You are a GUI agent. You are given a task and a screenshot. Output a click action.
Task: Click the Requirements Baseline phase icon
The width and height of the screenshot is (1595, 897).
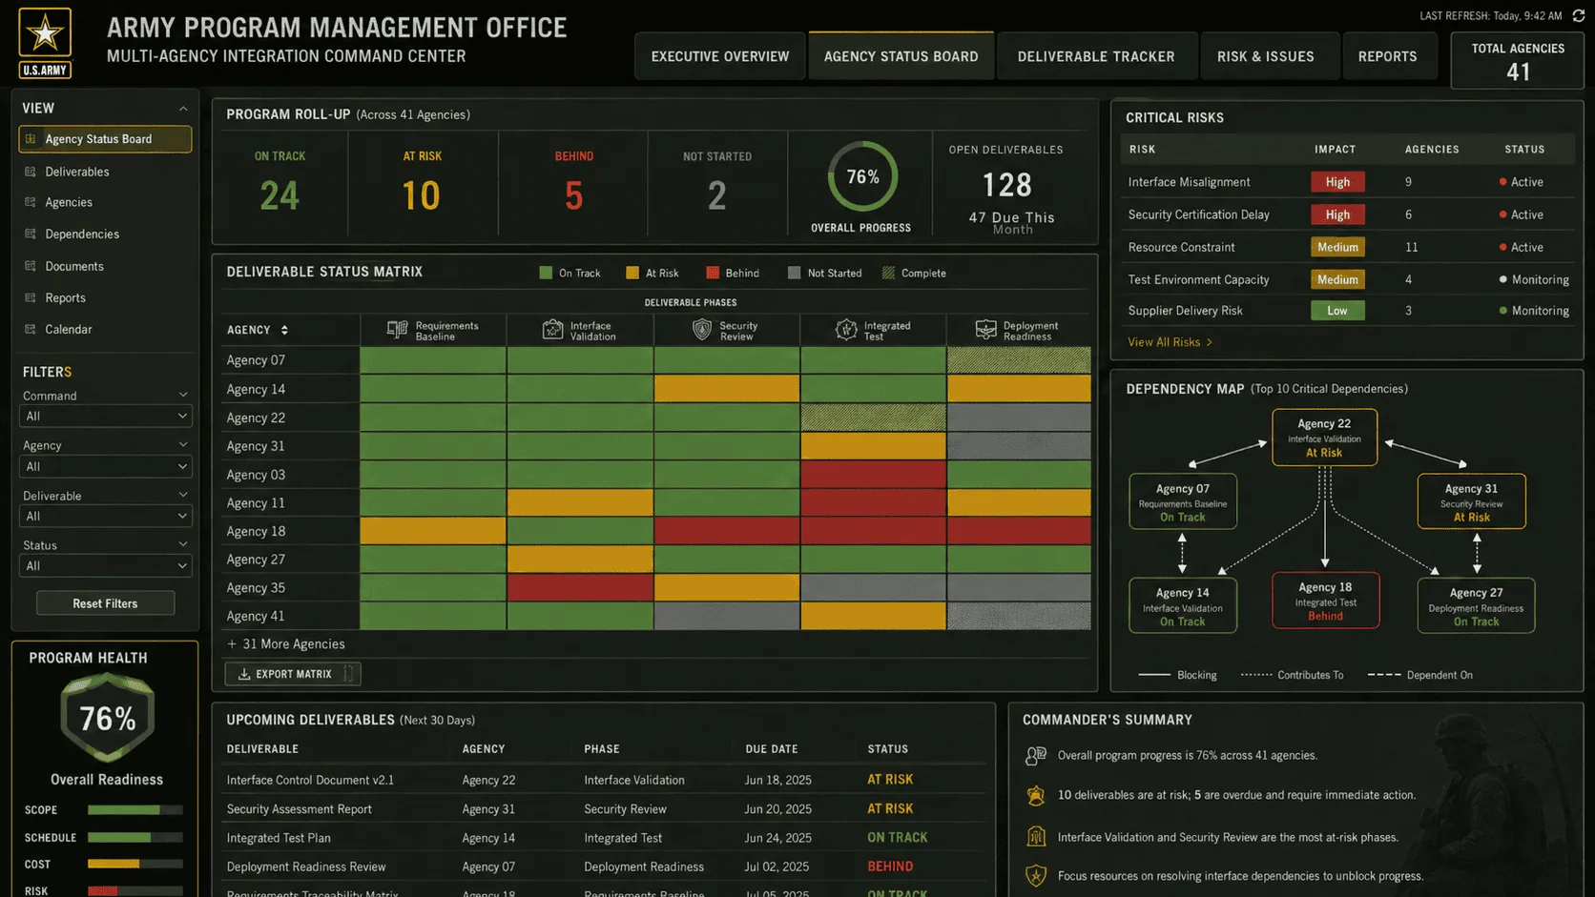pos(397,330)
